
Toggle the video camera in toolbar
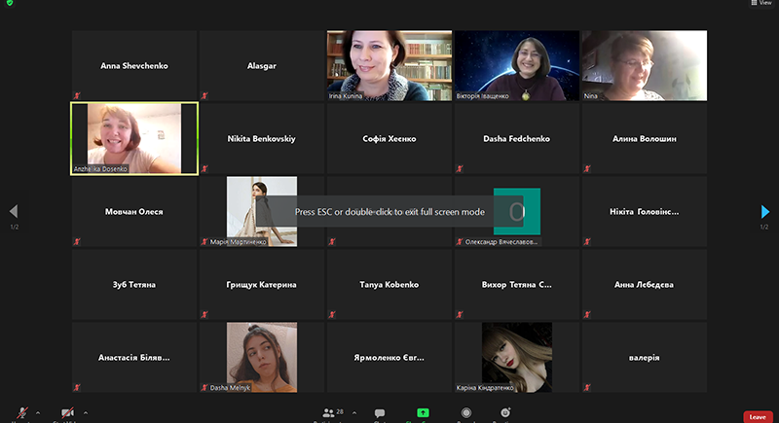click(x=68, y=413)
